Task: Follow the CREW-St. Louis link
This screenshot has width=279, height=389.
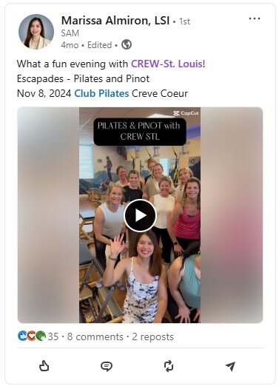Action: [167, 64]
